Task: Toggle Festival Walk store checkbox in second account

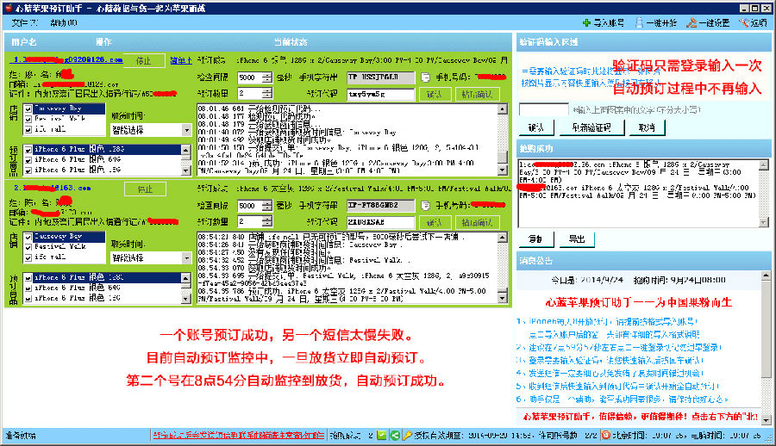Action: tap(28, 247)
